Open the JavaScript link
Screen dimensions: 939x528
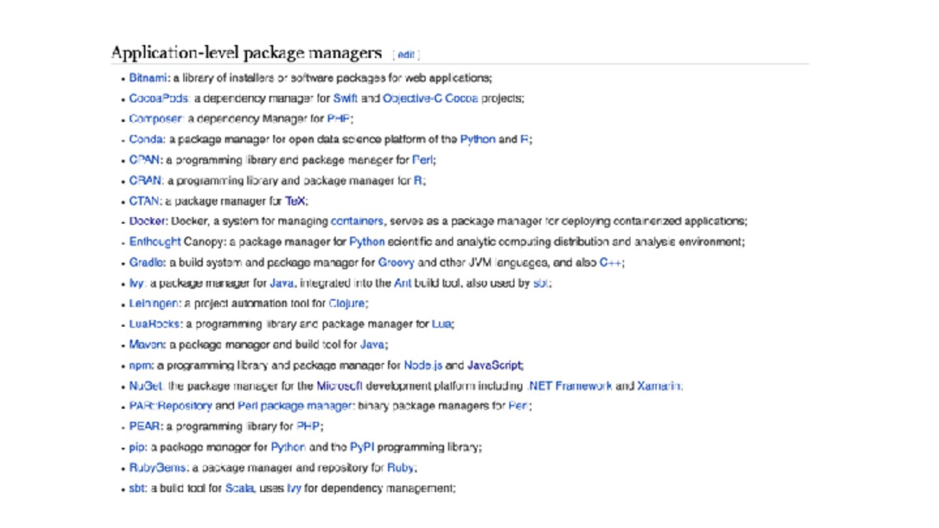pyautogui.click(x=494, y=366)
